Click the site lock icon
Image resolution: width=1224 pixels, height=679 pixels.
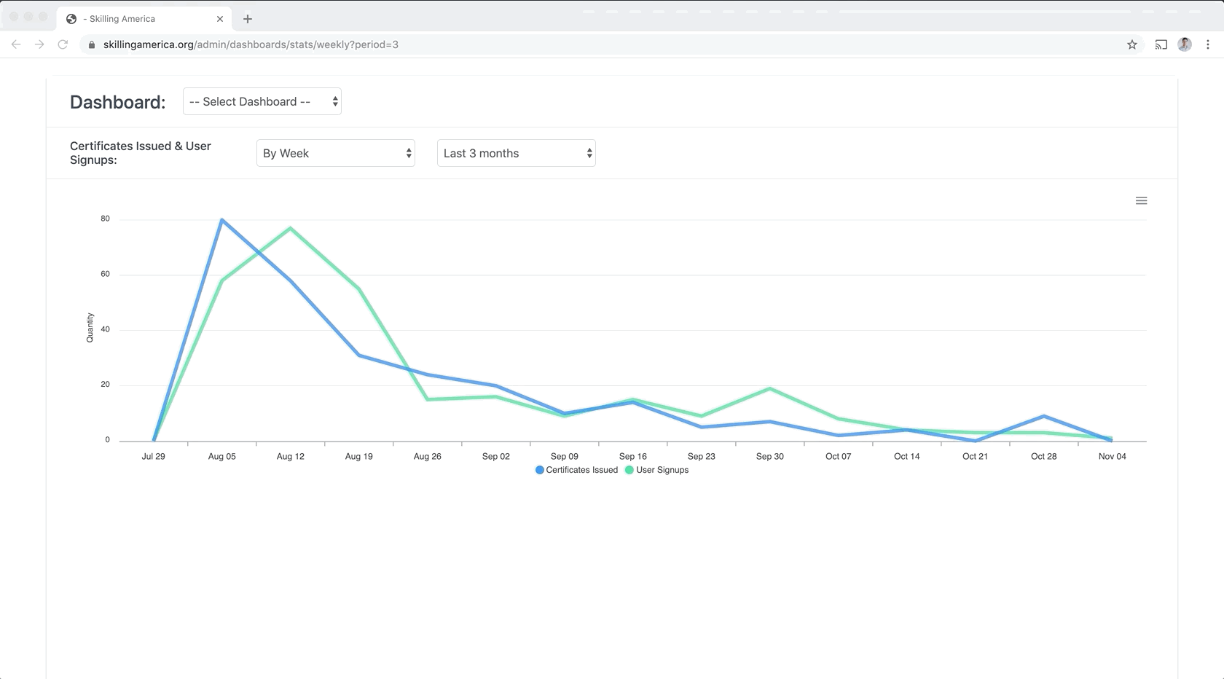click(x=91, y=44)
